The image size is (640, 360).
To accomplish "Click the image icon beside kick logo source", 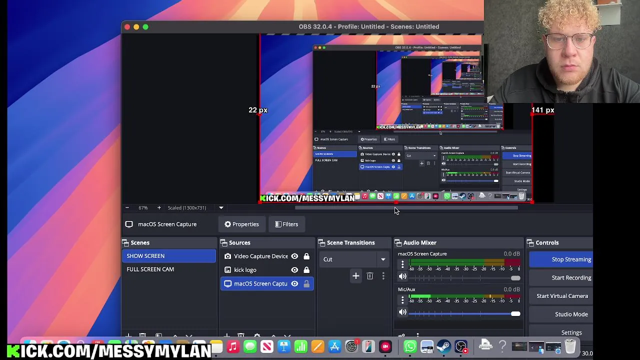I will [x=228, y=270].
